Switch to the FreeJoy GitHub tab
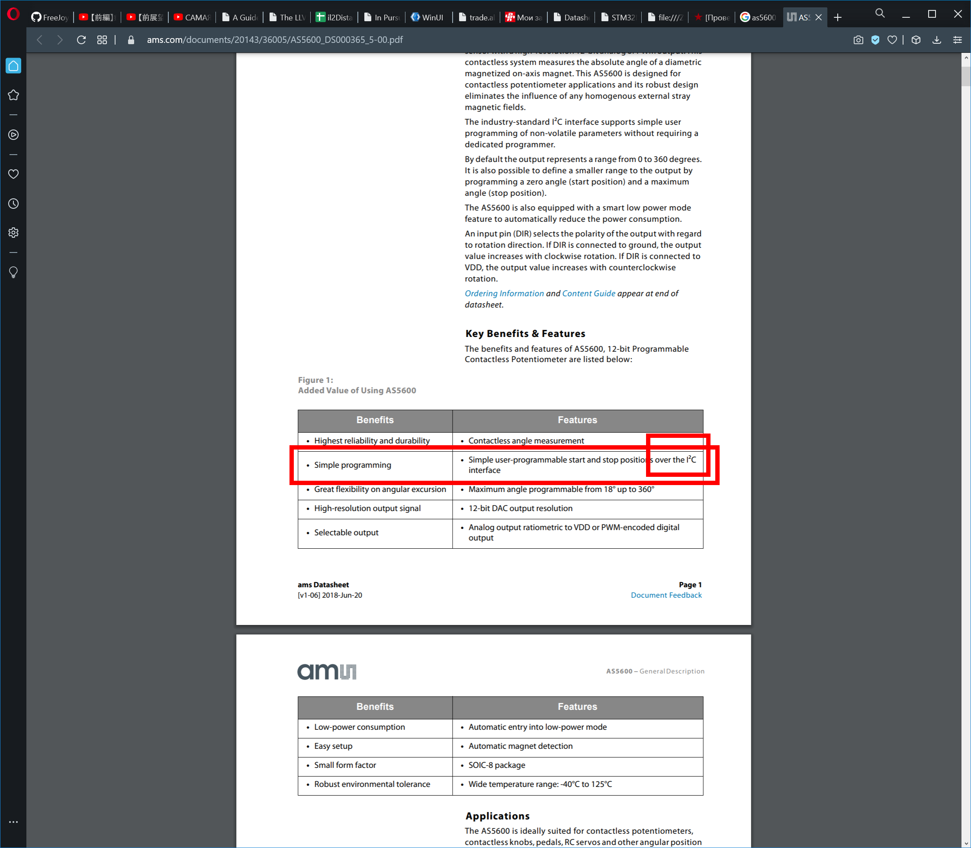Viewport: 971px width, 848px height. pyautogui.click(x=50, y=17)
